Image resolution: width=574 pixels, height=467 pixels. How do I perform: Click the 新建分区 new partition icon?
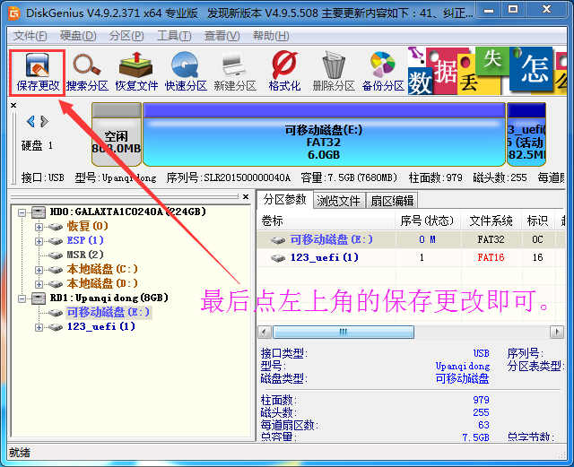point(235,73)
